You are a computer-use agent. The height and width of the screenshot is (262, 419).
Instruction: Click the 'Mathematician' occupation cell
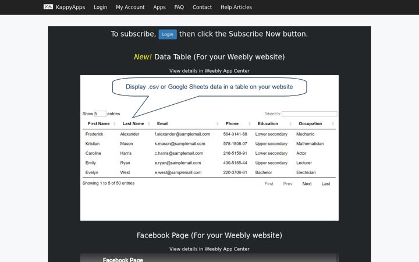pos(310,144)
